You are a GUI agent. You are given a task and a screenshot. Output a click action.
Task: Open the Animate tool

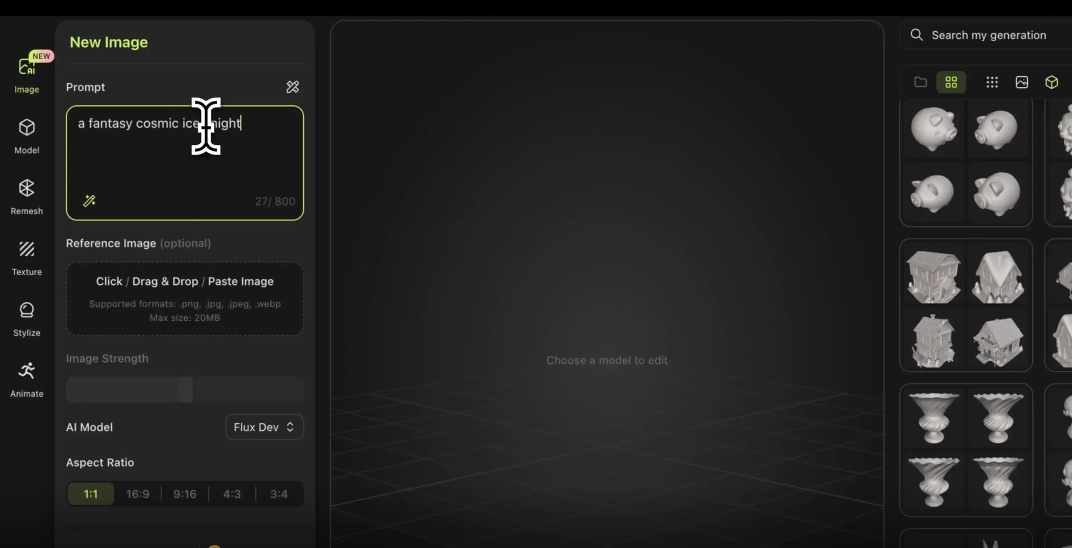tap(27, 379)
